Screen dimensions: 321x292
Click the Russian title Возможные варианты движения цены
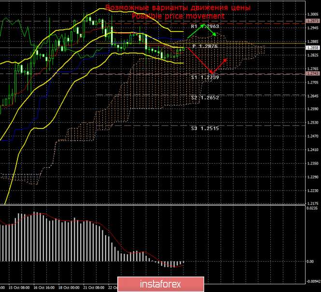(178, 8)
